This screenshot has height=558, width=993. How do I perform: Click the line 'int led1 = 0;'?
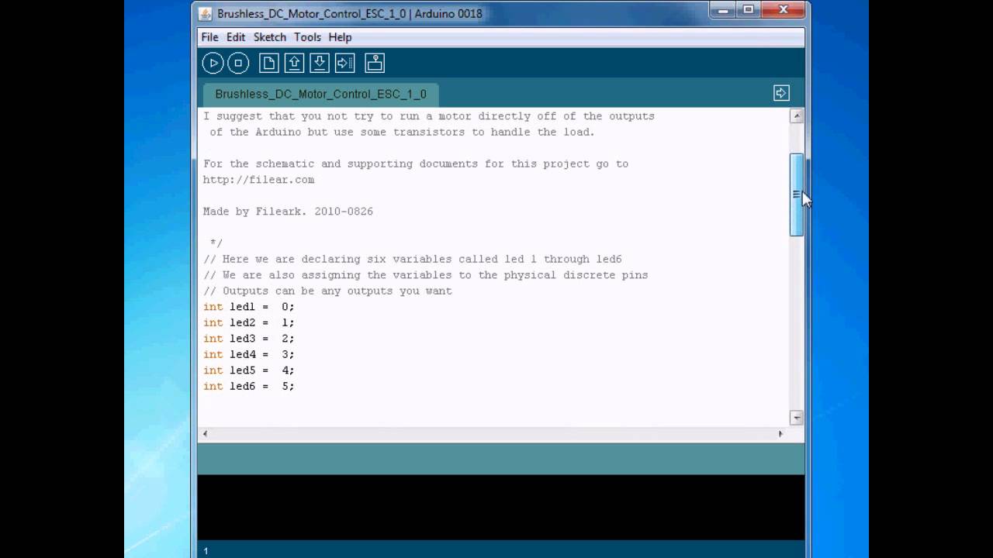point(249,307)
